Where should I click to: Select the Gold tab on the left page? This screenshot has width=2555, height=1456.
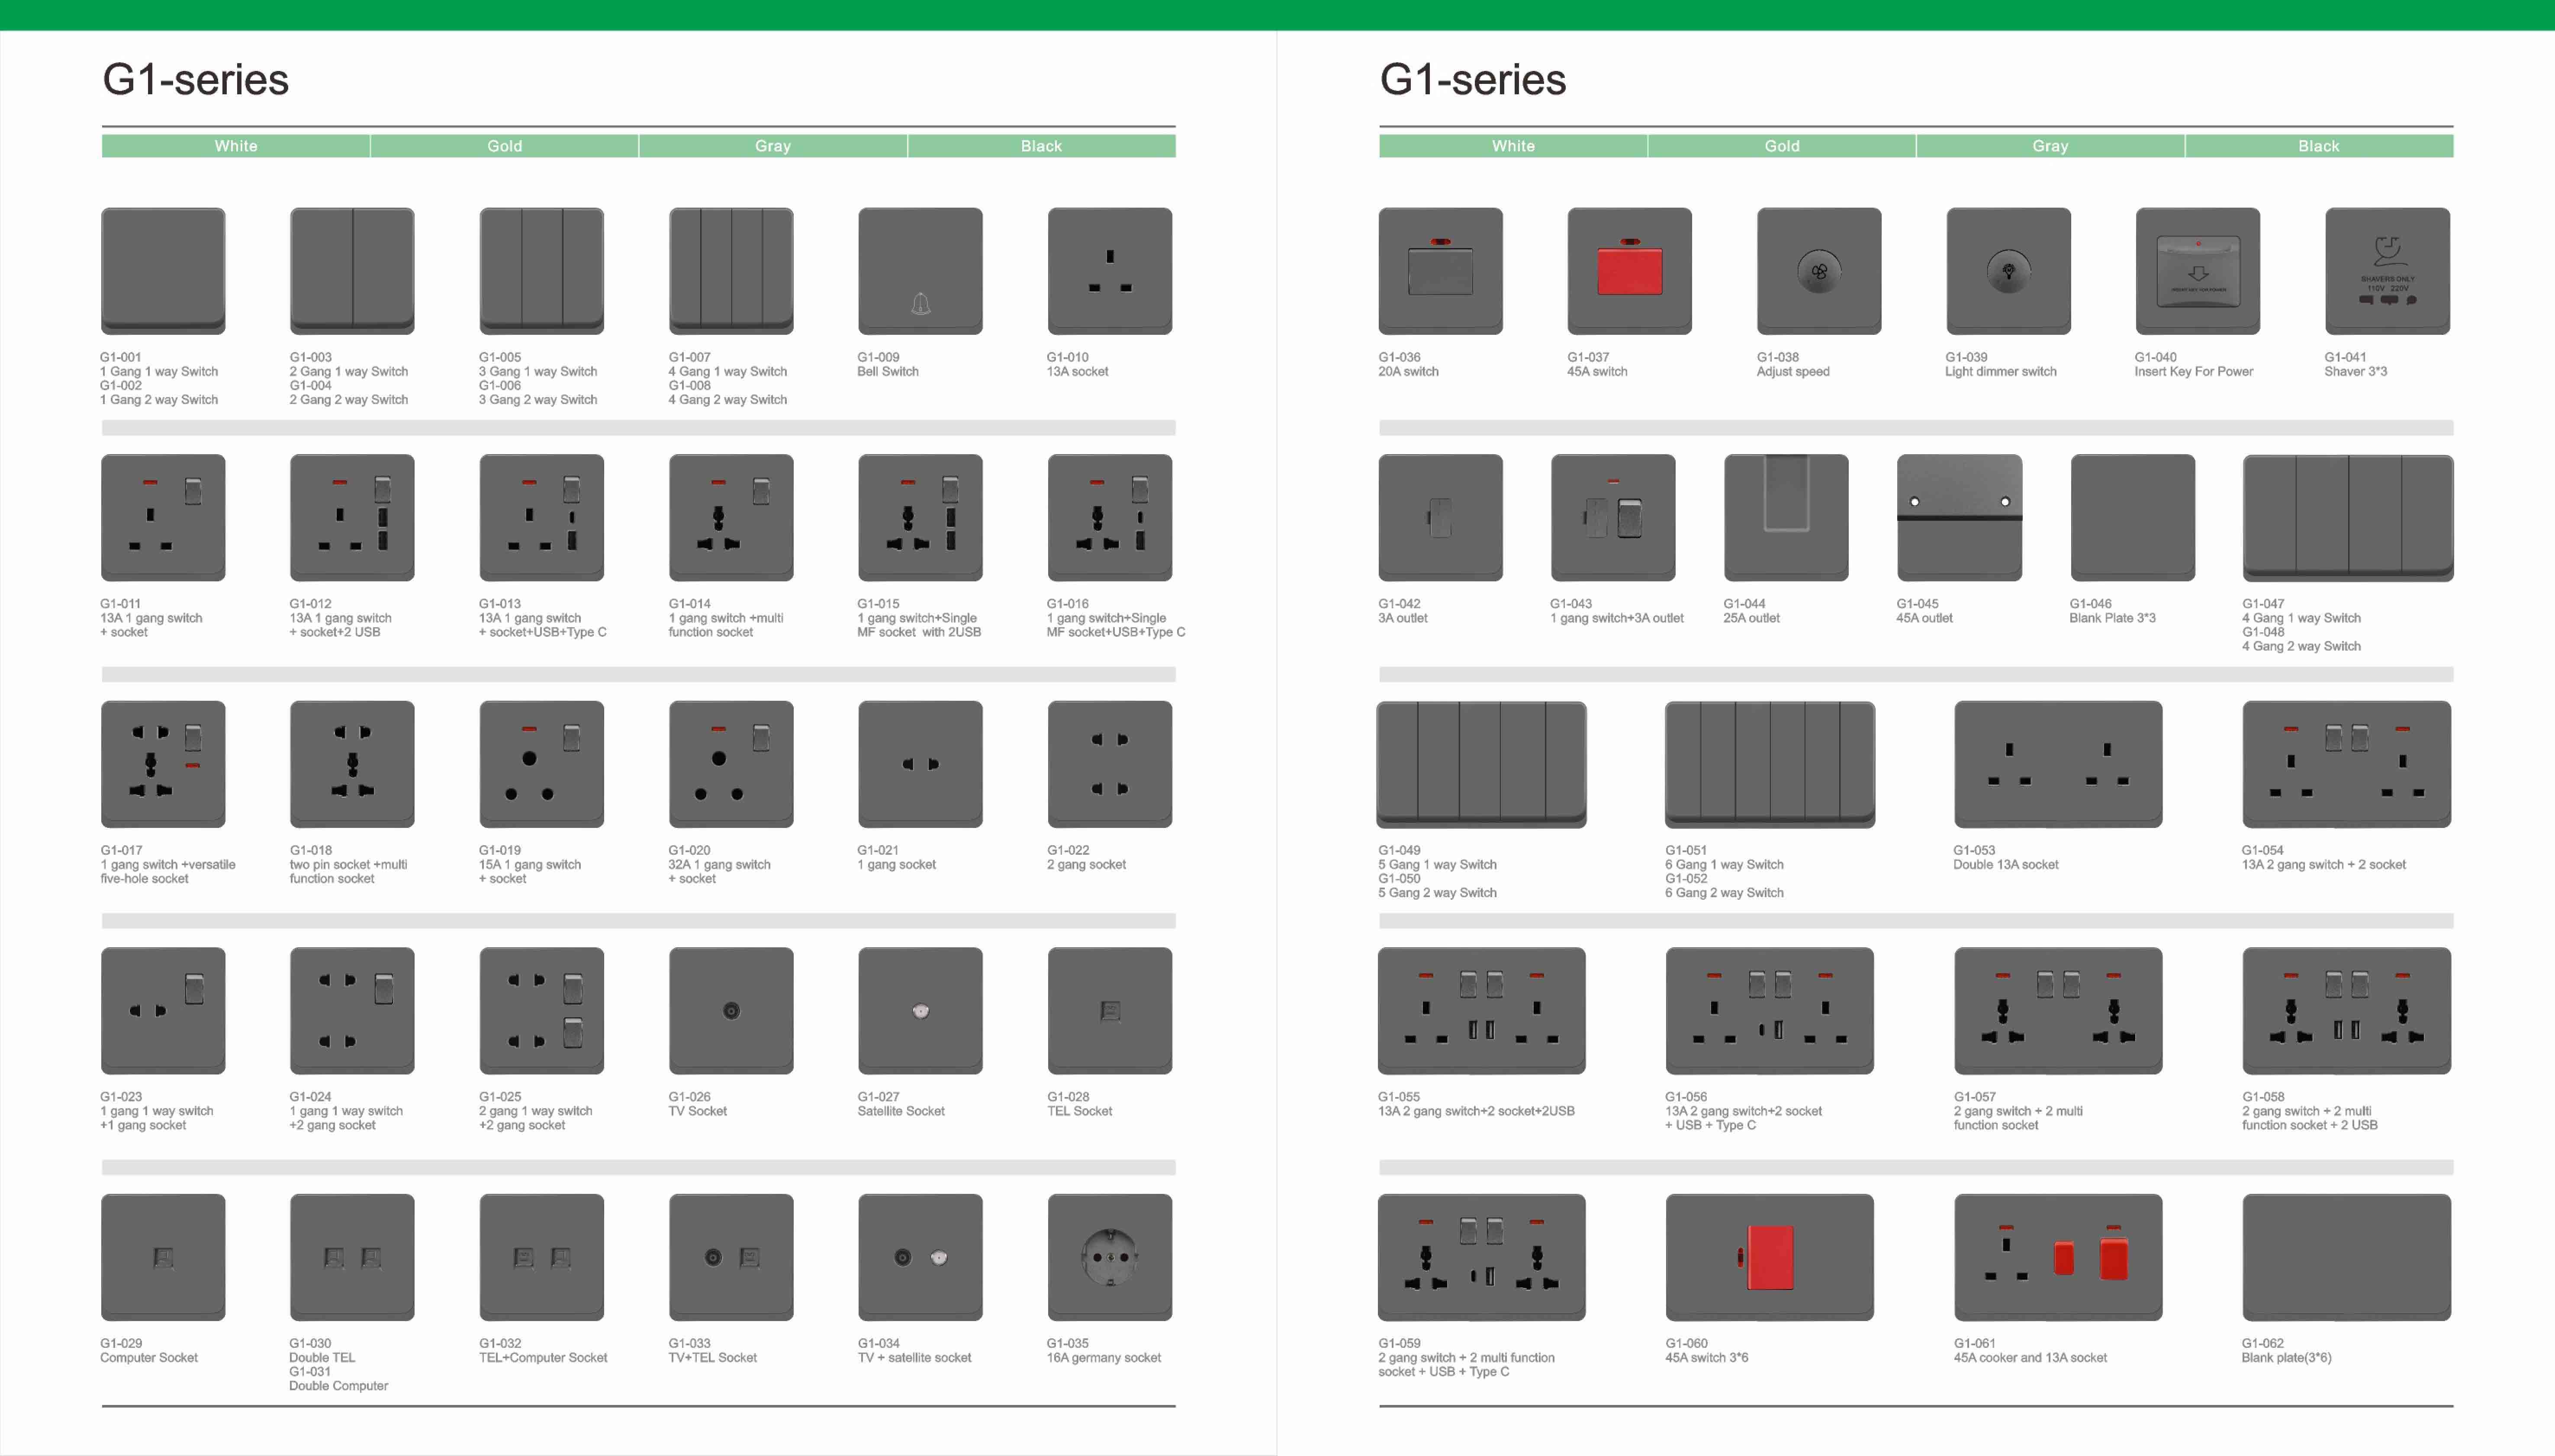pyautogui.click(x=504, y=146)
